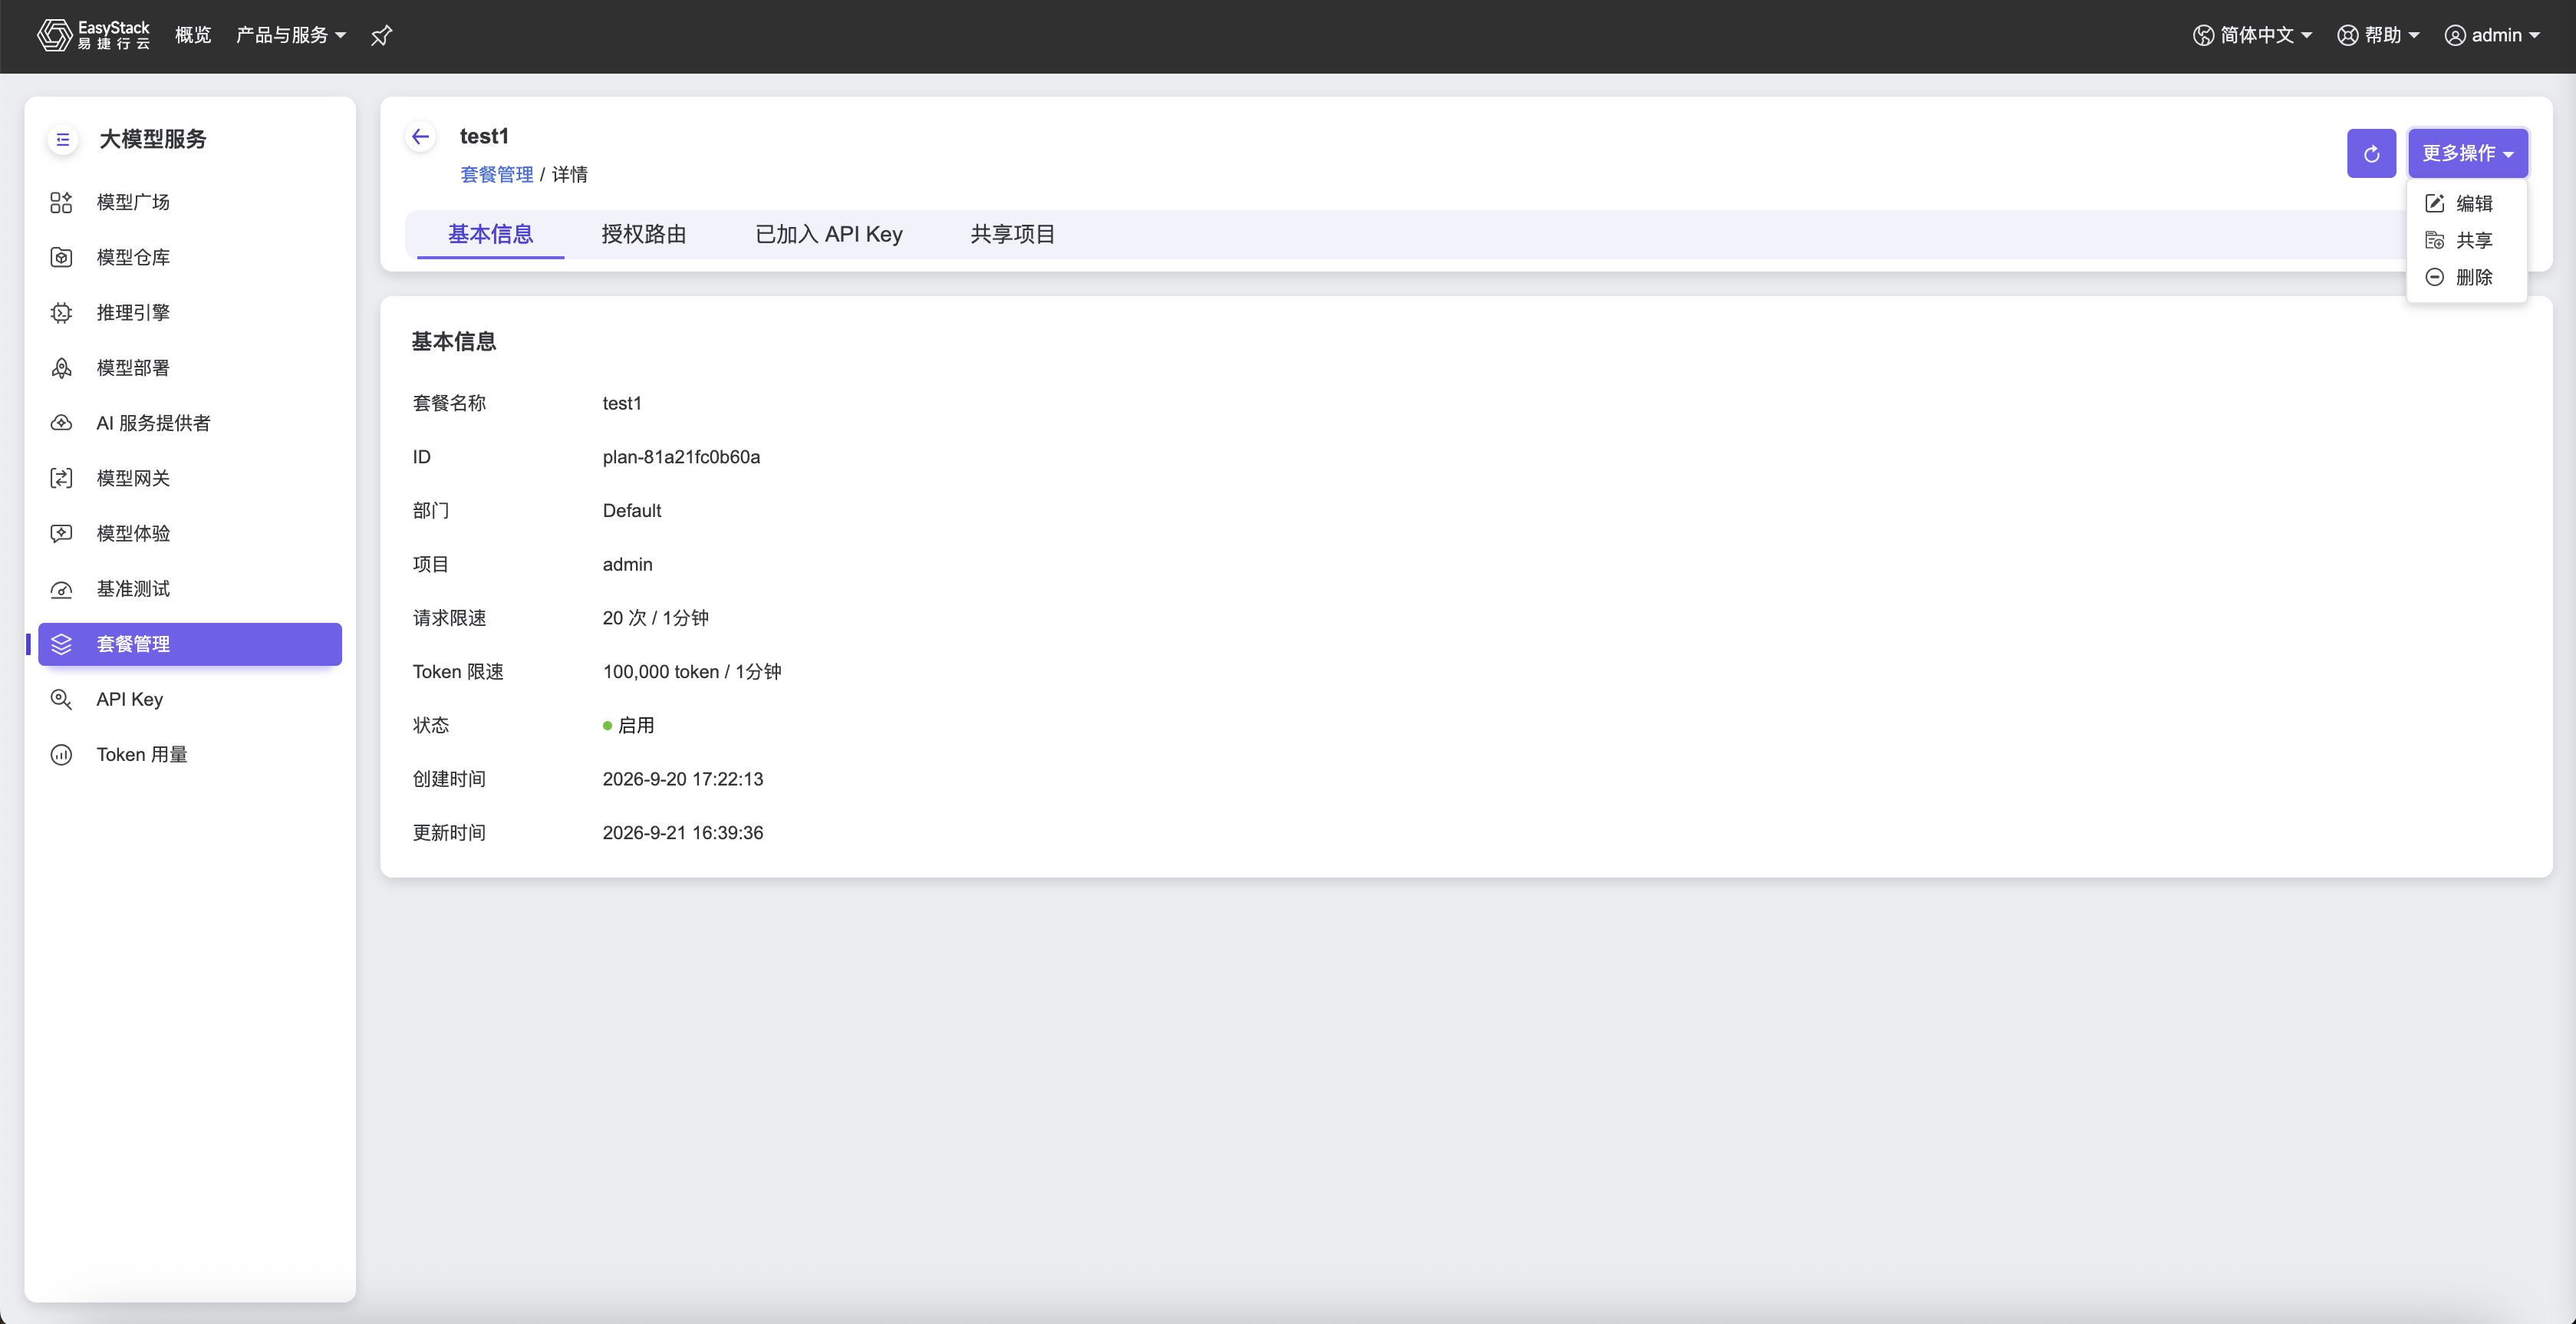The width and height of the screenshot is (2576, 1324).
Task: Click the 大模型服务 sidebar heading
Action: pos(153,139)
